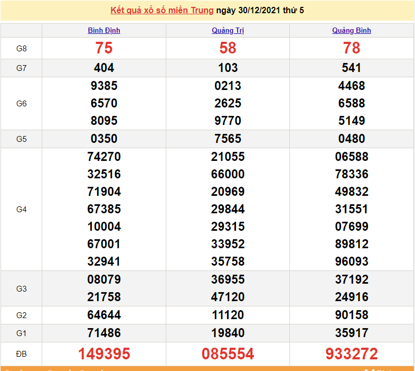
Task: Select the G6 row label
Action: [21, 103]
